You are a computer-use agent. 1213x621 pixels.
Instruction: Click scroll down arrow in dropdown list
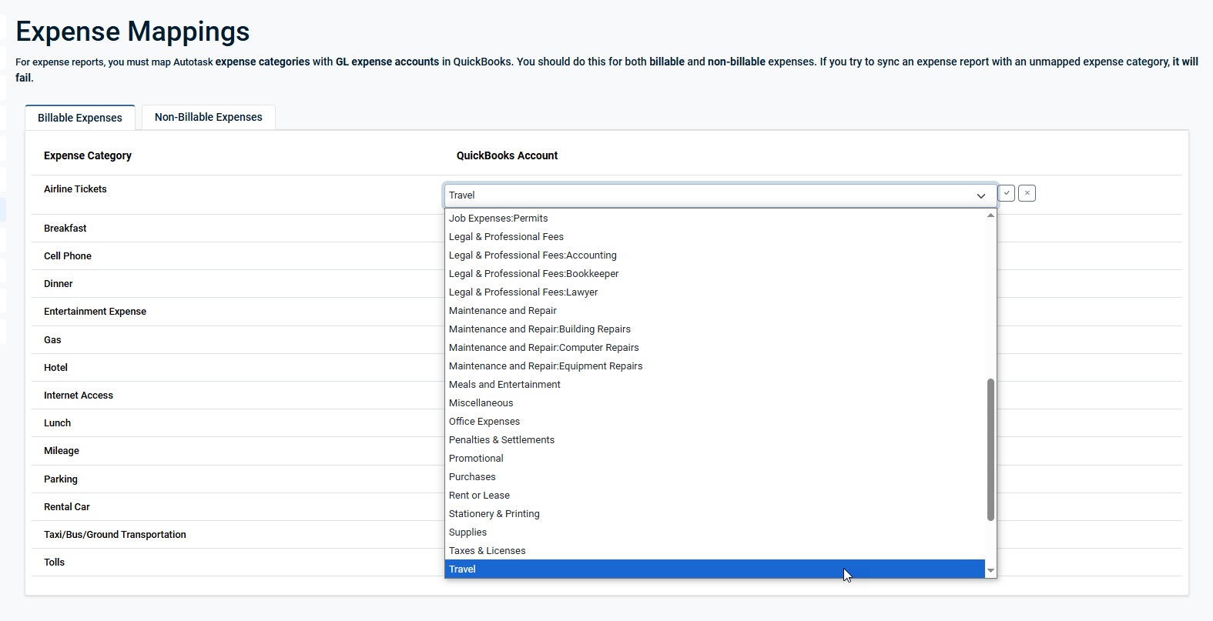(990, 570)
